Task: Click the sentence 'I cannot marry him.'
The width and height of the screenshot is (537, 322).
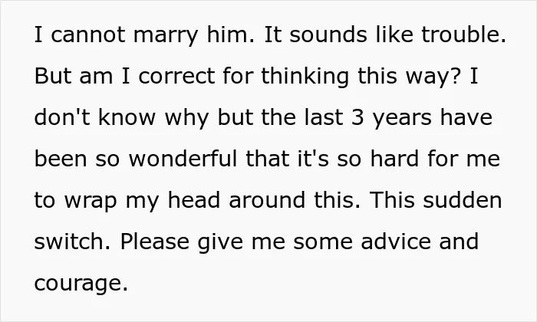Action: tap(144, 36)
